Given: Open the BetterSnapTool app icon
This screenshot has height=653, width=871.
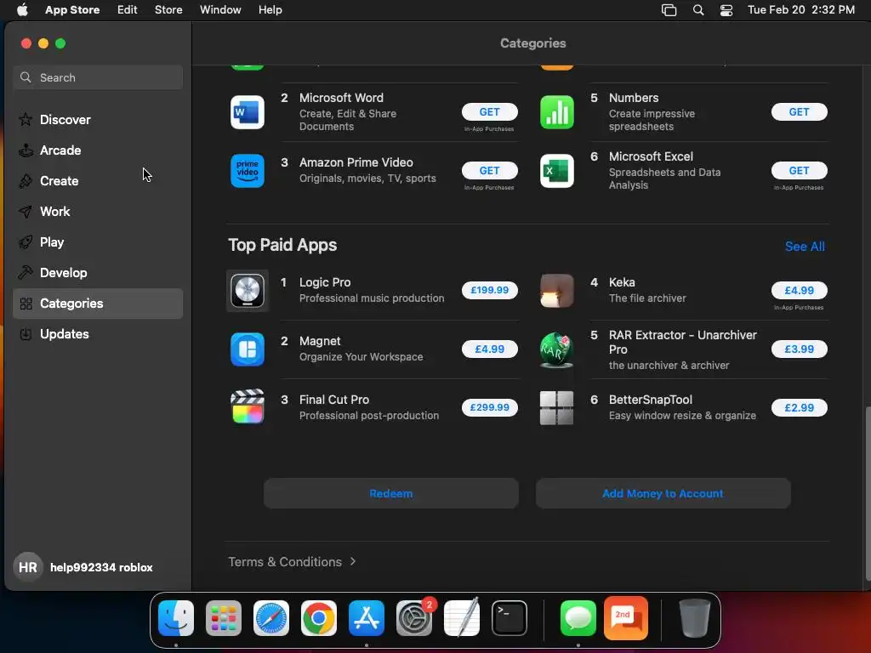Looking at the screenshot, I should pos(556,407).
